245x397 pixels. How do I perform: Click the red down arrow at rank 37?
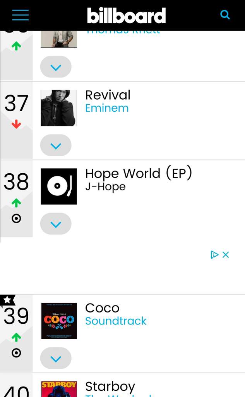(x=16, y=124)
